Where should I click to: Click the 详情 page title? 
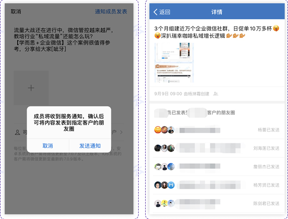(217, 12)
